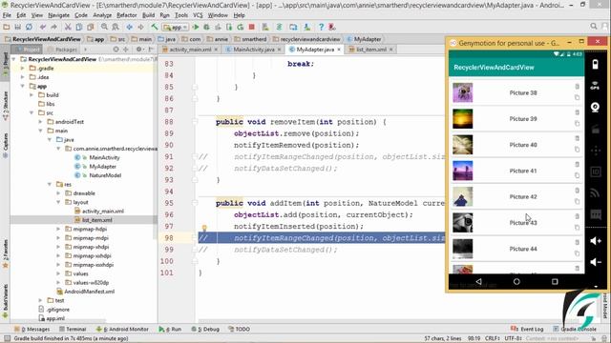Save all files with the disk icon

17,27
